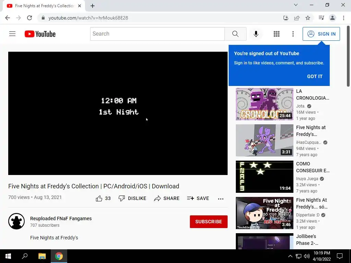Focus the YouTube Search field

coord(157,34)
